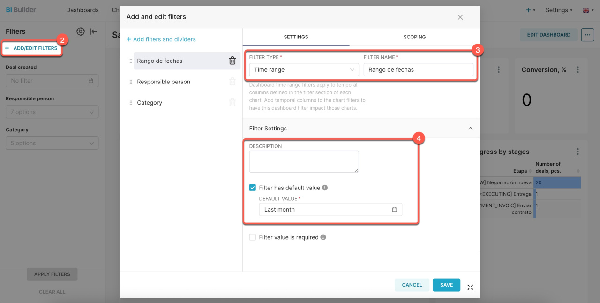Image resolution: width=600 pixels, height=303 pixels.
Task: Open calendar in Default Value field
Action: 394,210
